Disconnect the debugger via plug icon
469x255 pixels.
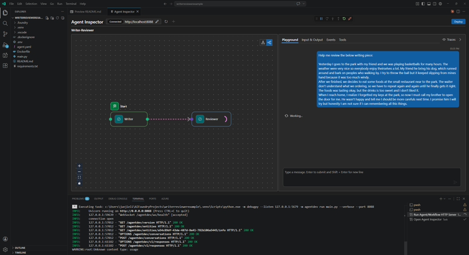click(x=350, y=19)
